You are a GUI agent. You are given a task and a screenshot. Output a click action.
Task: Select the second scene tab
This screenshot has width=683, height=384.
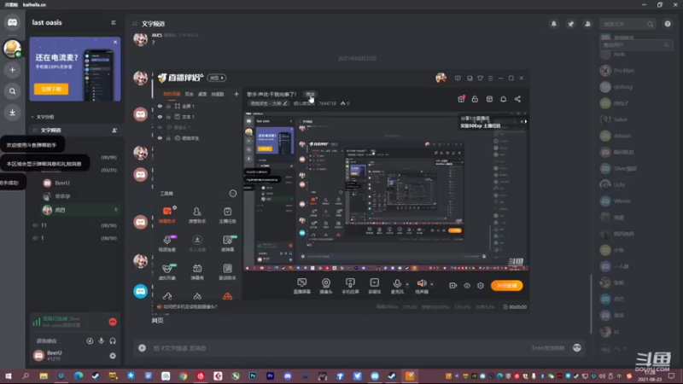pyautogui.click(x=189, y=94)
